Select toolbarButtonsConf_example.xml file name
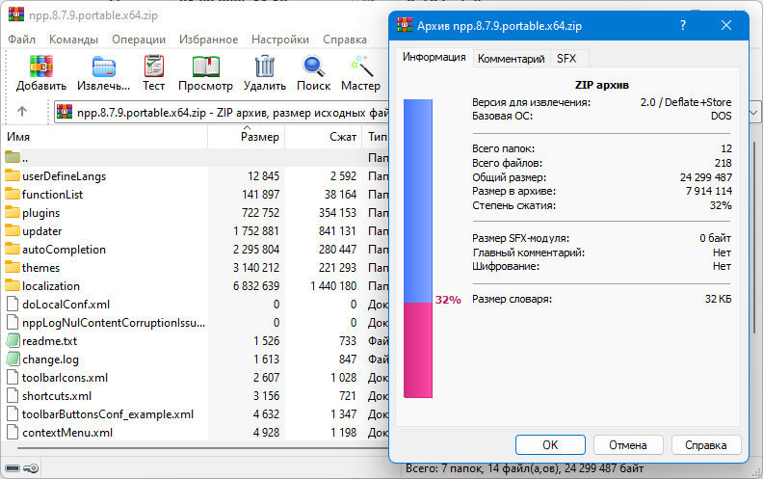Viewport: 763px width, 479px height. 108,414
